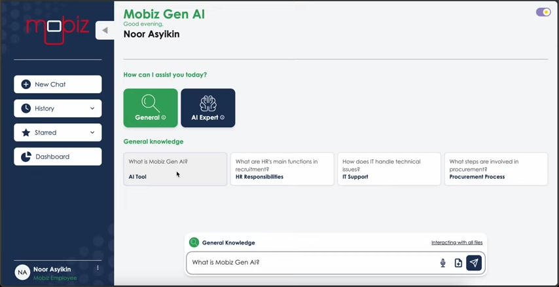
Task: Click the General Knowledge magnifier icon
Action: tap(194, 242)
